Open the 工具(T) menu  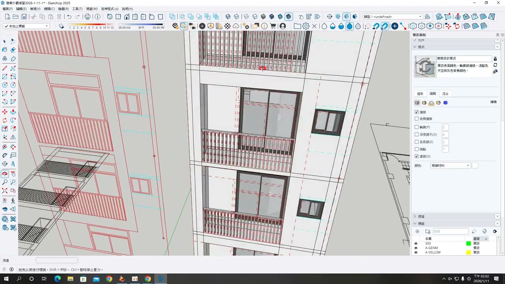(x=77, y=9)
